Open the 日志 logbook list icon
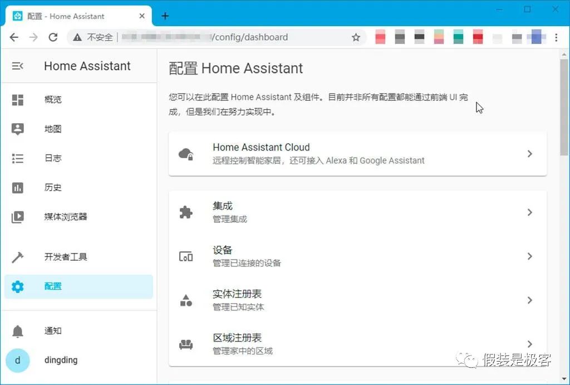This screenshot has width=570, height=385. click(x=17, y=158)
